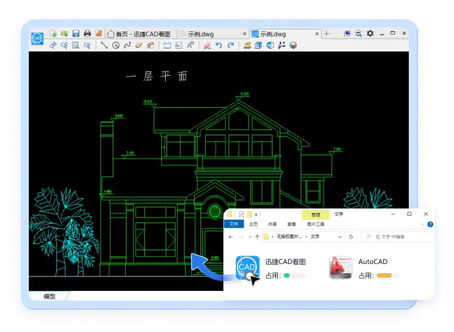Select the 模型 tab at bottom

click(49, 296)
